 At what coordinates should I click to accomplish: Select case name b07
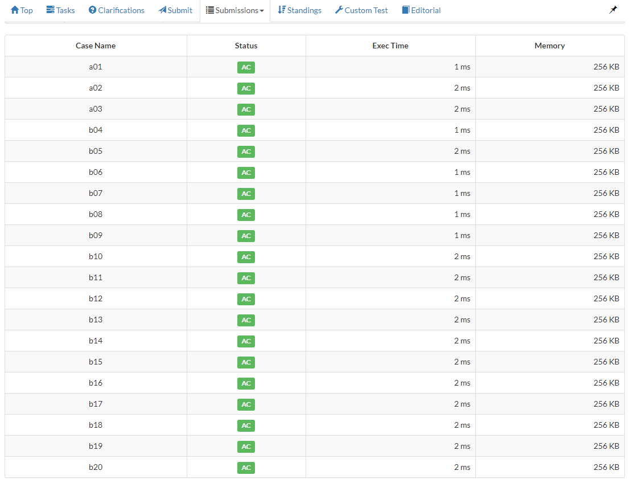coord(96,194)
